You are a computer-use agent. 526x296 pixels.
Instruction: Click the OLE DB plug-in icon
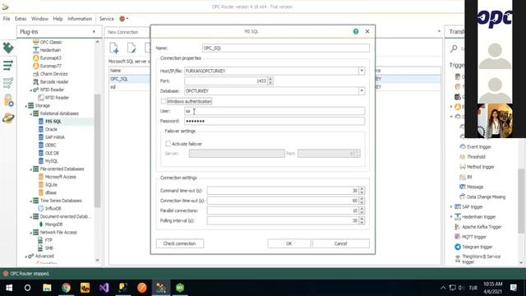[x=41, y=153]
